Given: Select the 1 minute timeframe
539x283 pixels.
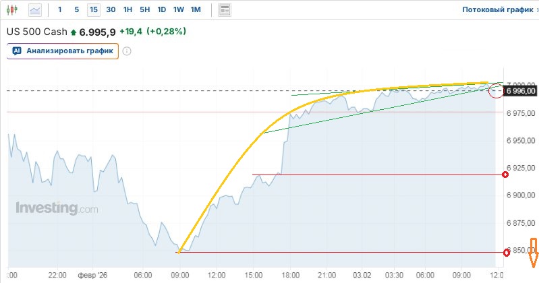Looking at the screenshot, I should tap(59, 9).
